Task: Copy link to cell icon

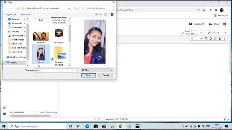Action: 202,39
